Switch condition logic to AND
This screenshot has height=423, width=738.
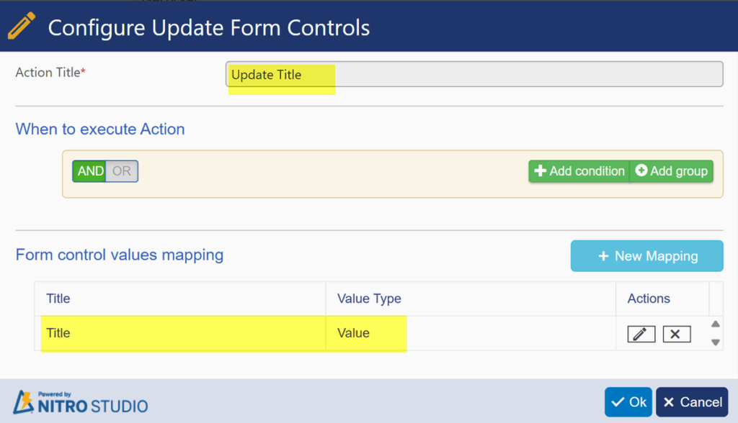(89, 171)
